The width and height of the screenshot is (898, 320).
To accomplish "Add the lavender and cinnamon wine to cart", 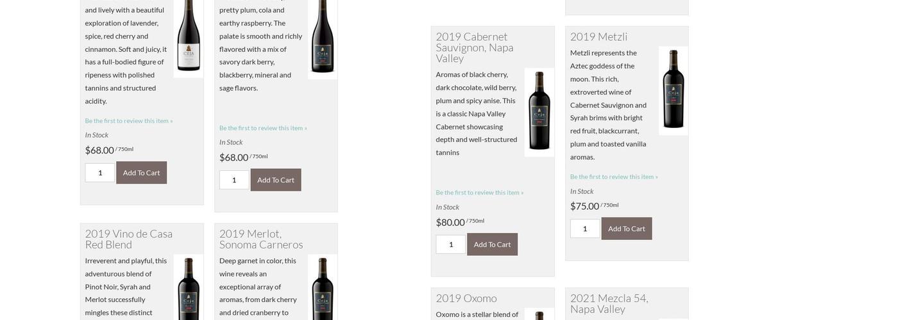I will (141, 173).
